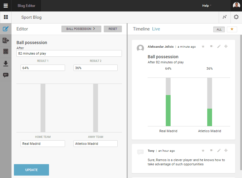242x178 pixels.
Task: Click the Result 2 bar in editor
Action: click(x=96, y=108)
